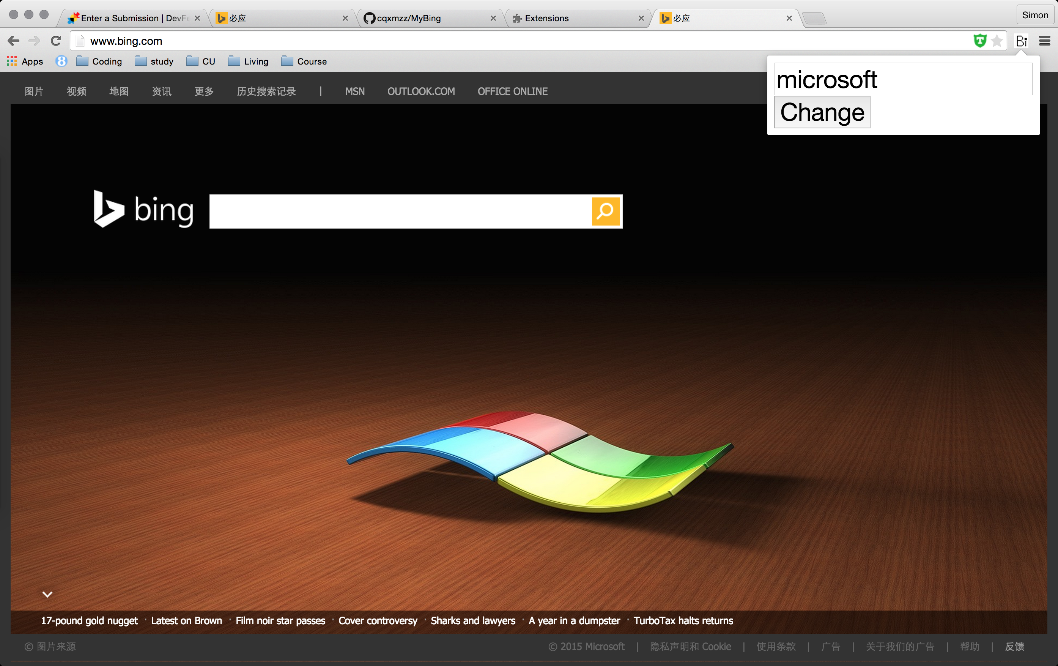The width and height of the screenshot is (1058, 666).
Task: Click the MyBing extension icon in the toolbar
Action: (x=1022, y=41)
